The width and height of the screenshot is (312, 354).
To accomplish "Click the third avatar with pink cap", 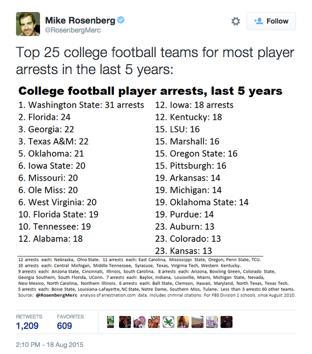I will [x=139, y=322].
